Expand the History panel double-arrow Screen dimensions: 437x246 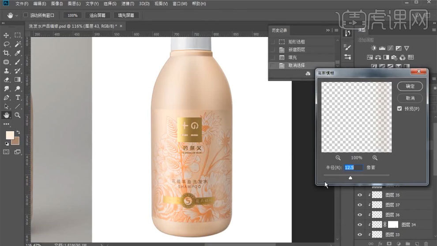328,30
